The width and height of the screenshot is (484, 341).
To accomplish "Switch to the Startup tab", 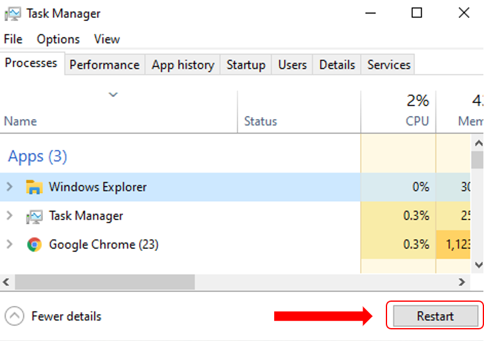I will tap(246, 65).
